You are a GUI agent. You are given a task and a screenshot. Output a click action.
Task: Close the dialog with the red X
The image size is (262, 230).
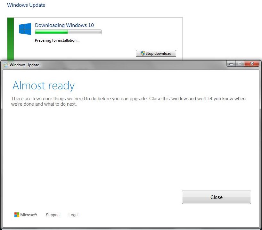click(252, 64)
